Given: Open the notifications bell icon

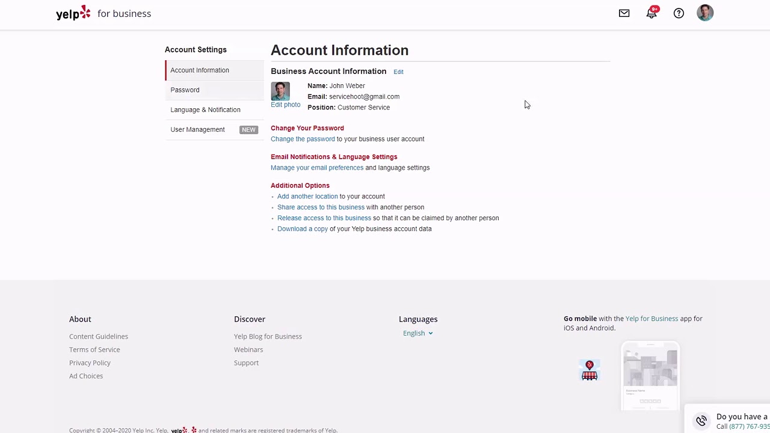Looking at the screenshot, I should point(651,13).
